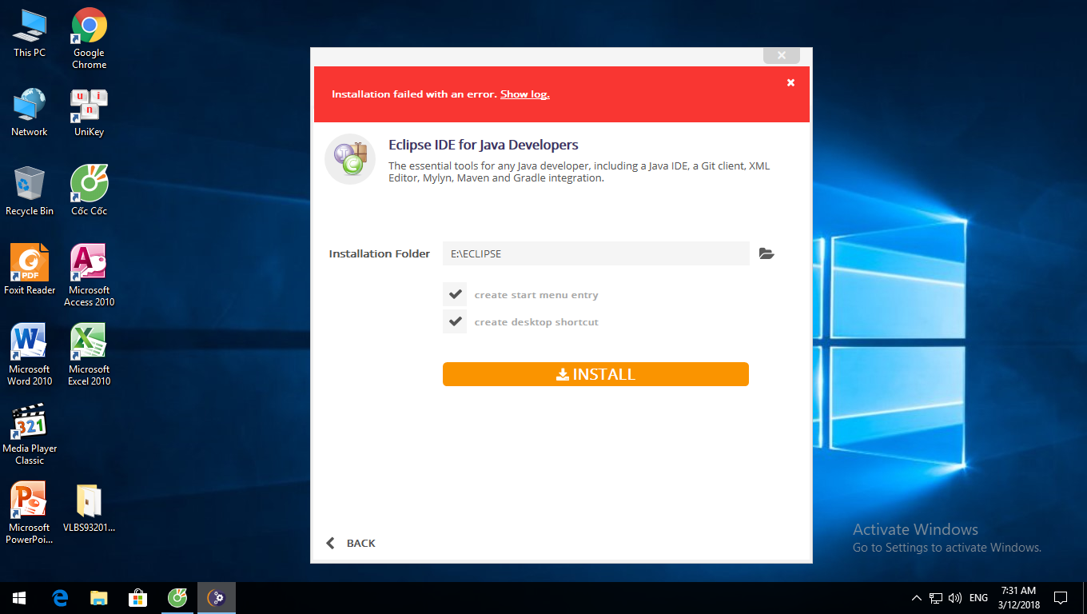Launch Microsoft Edge from the taskbar
The height and width of the screenshot is (614, 1087).
59,597
